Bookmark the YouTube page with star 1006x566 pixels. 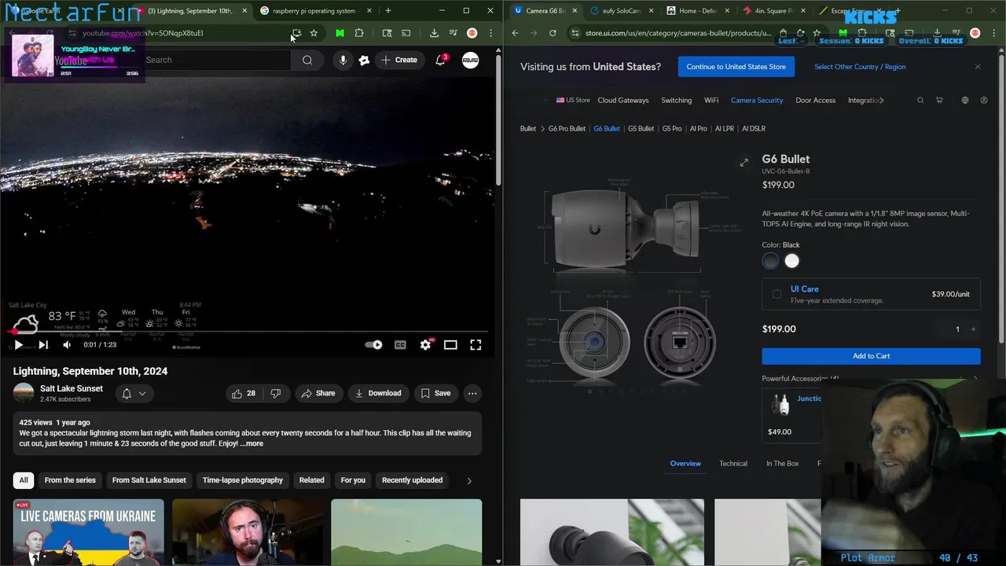click(314, 33)
